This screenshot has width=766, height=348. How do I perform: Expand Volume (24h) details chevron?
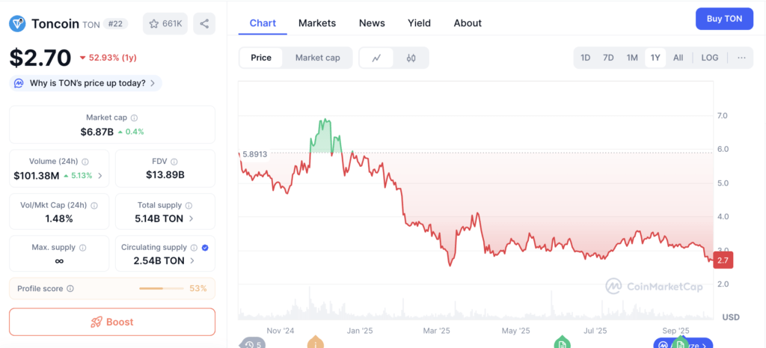[x=100, y=176]
